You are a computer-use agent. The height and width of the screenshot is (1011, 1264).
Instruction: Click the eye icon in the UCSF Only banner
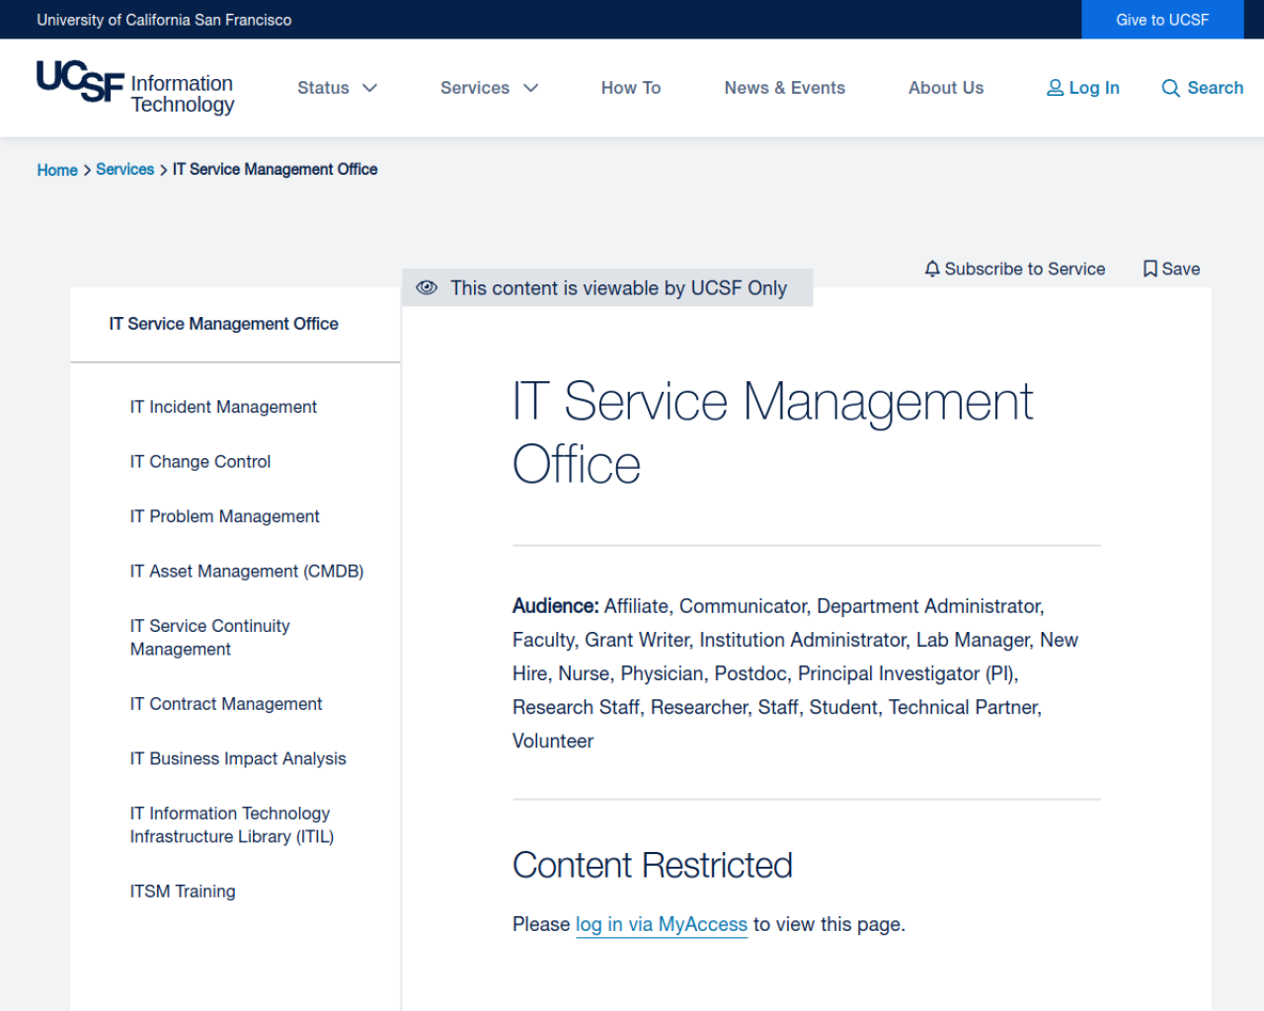click(427, 287)
